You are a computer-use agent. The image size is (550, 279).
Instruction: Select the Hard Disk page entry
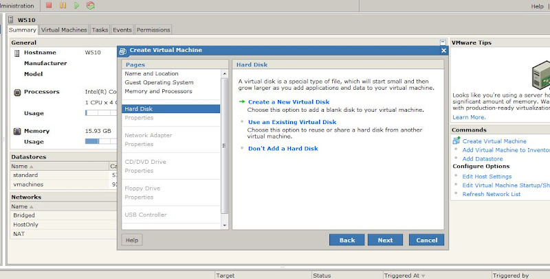pos(171,109)
